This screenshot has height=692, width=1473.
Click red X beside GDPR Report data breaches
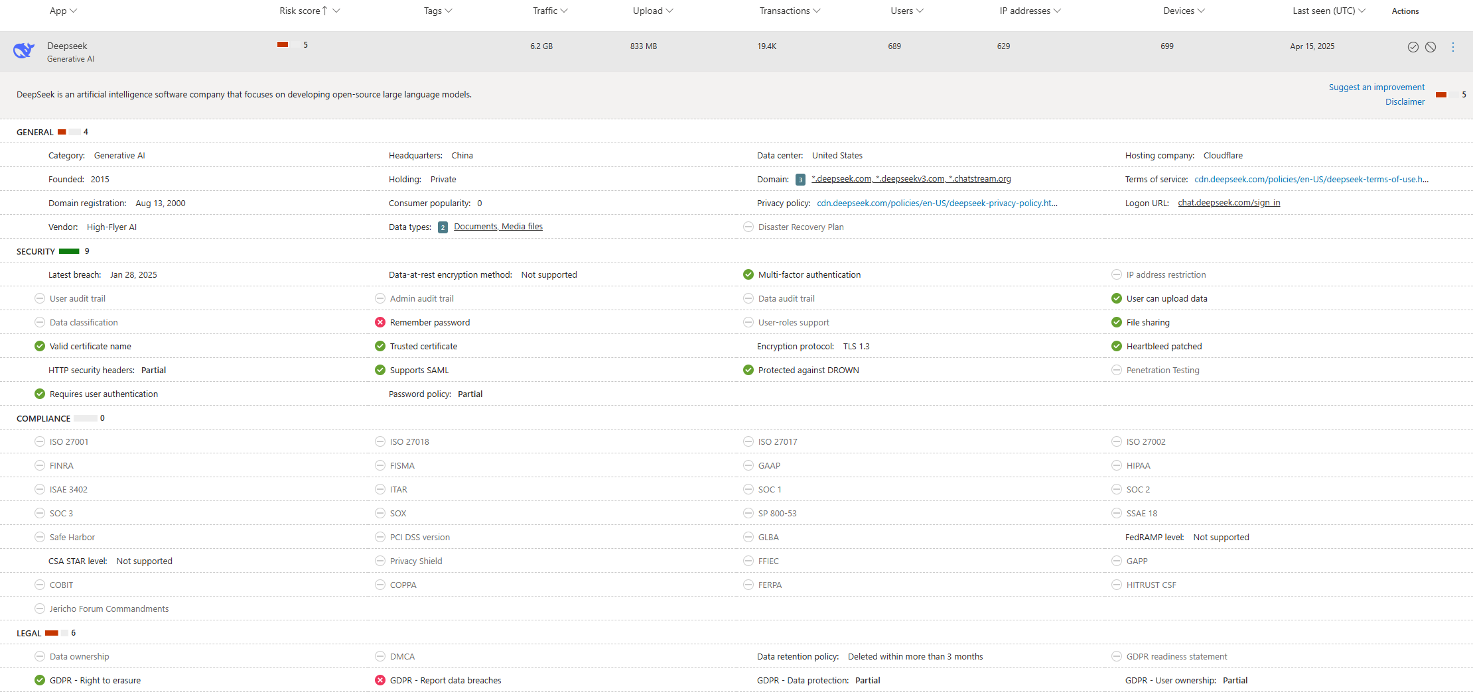point(380,681)
